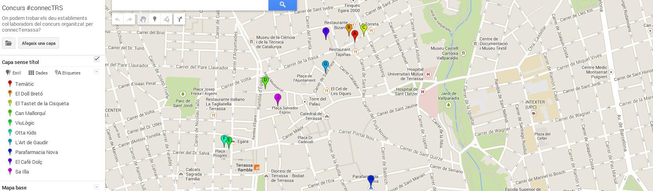Select El Tastet de la Cisqueta item
Screen dimensions: 653x191
pos(42,104)
